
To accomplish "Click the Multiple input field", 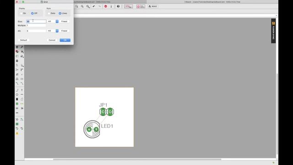I will click(36, 25).
